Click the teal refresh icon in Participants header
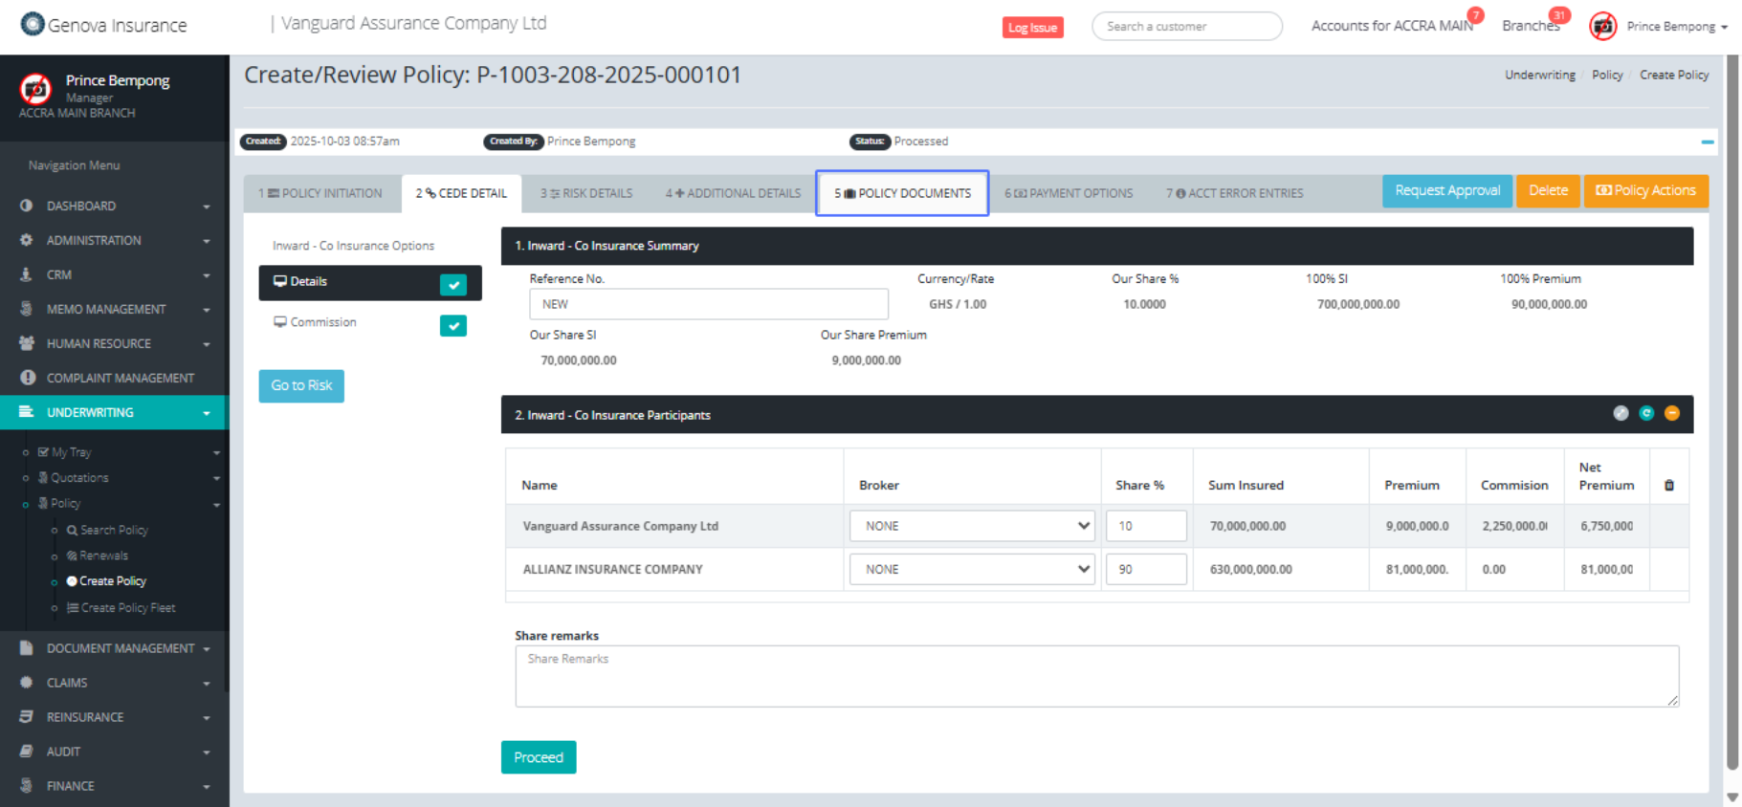Image resolution: width=1742 pixels, height=807 pixels. tap(1646, 413)
